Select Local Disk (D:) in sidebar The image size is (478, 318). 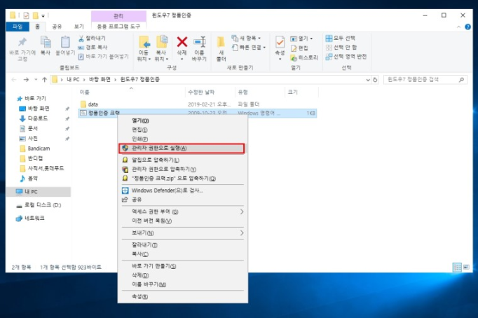tap(39, 205)
